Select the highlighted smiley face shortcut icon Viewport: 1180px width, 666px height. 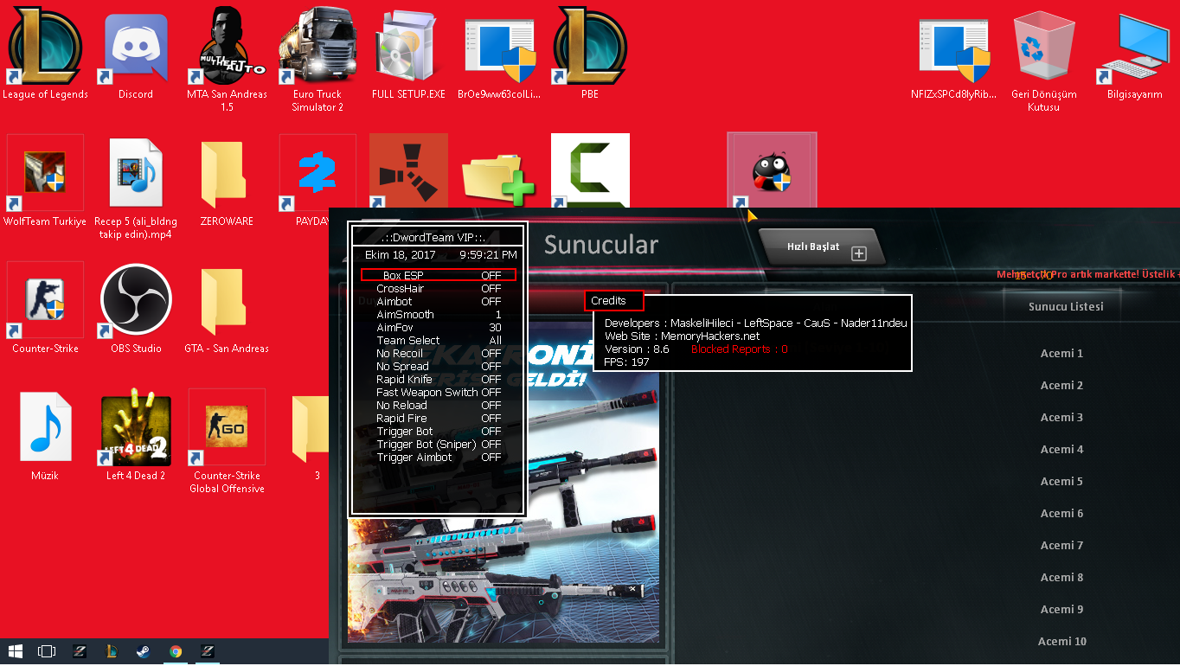pos(772,171)
